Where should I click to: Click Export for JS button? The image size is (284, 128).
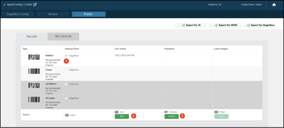click(x=190, y=25)
